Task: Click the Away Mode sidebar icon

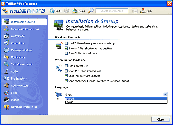Action: (x=6, y=36)
